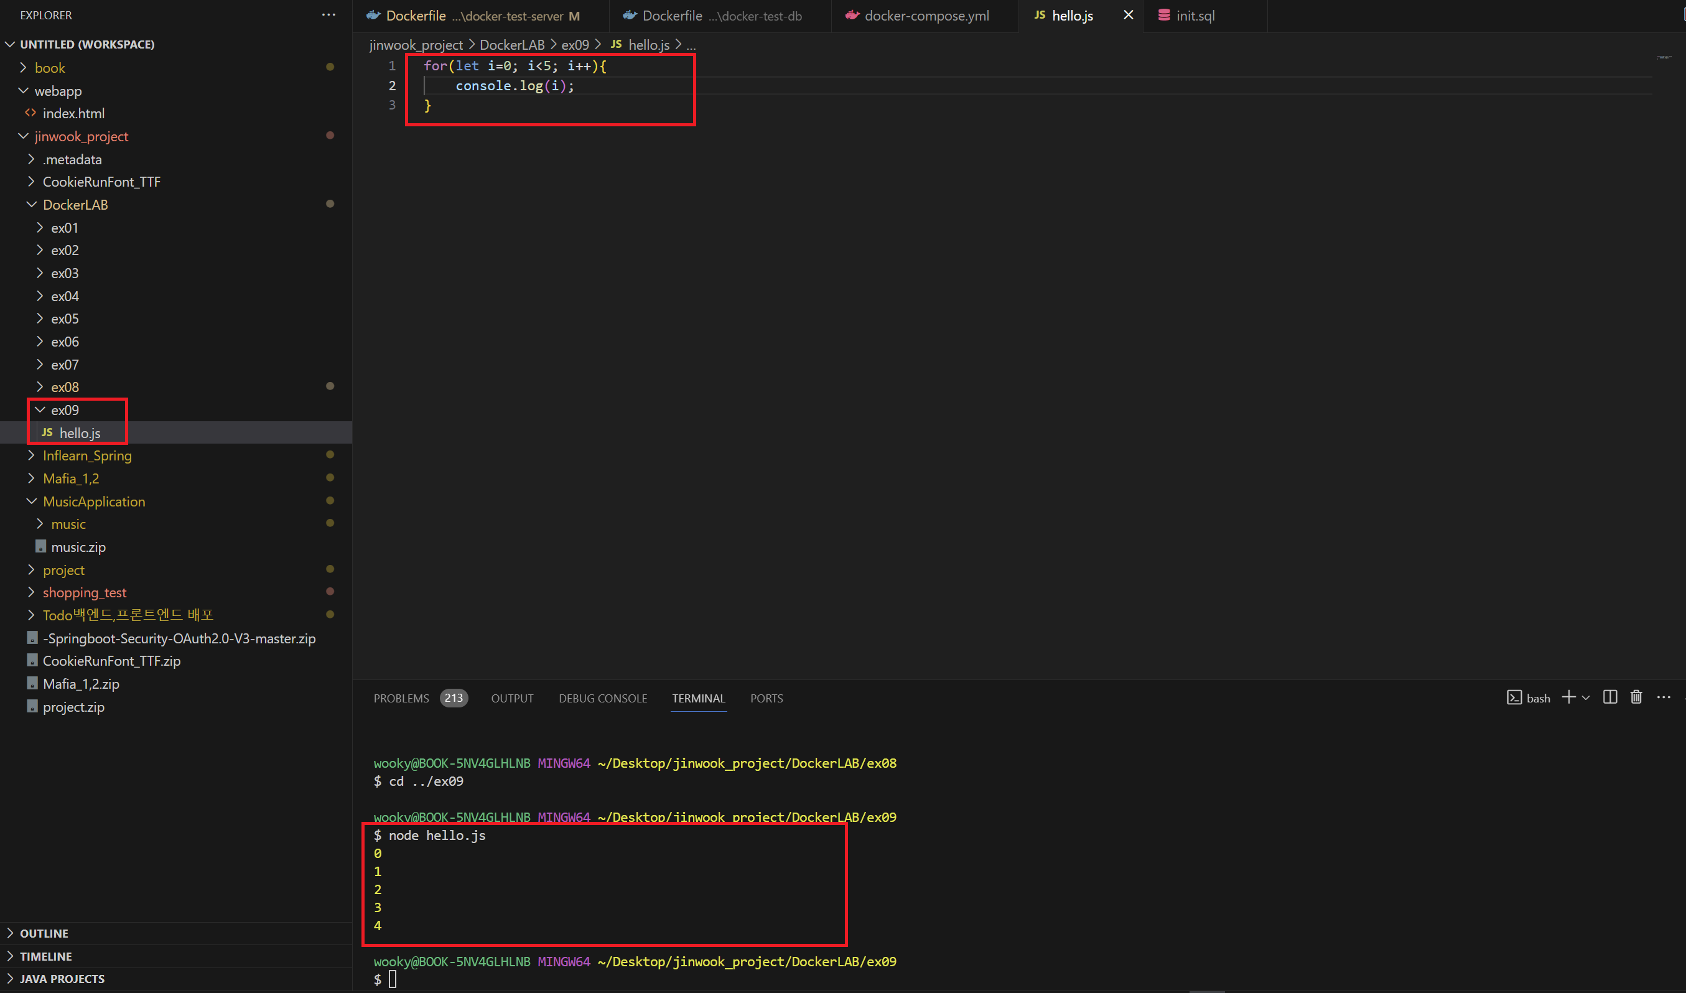The height and width of the screenshot is (993, 1686).
Task: Close the hello.js editor tab
Action: coord(1128,15)
